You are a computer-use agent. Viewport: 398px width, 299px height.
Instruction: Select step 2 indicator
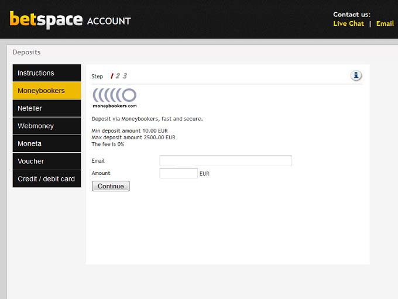pos(118,76)
